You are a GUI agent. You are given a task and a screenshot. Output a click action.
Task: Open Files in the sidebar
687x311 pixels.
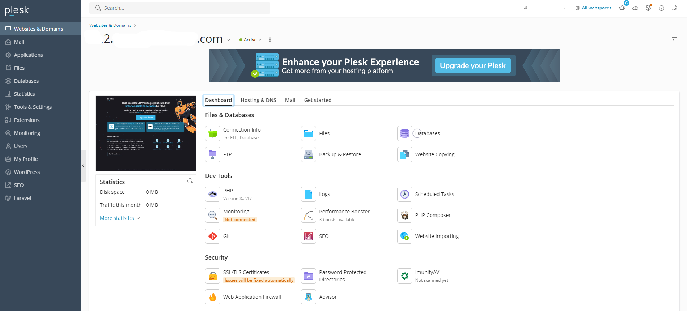pos(40,68)
